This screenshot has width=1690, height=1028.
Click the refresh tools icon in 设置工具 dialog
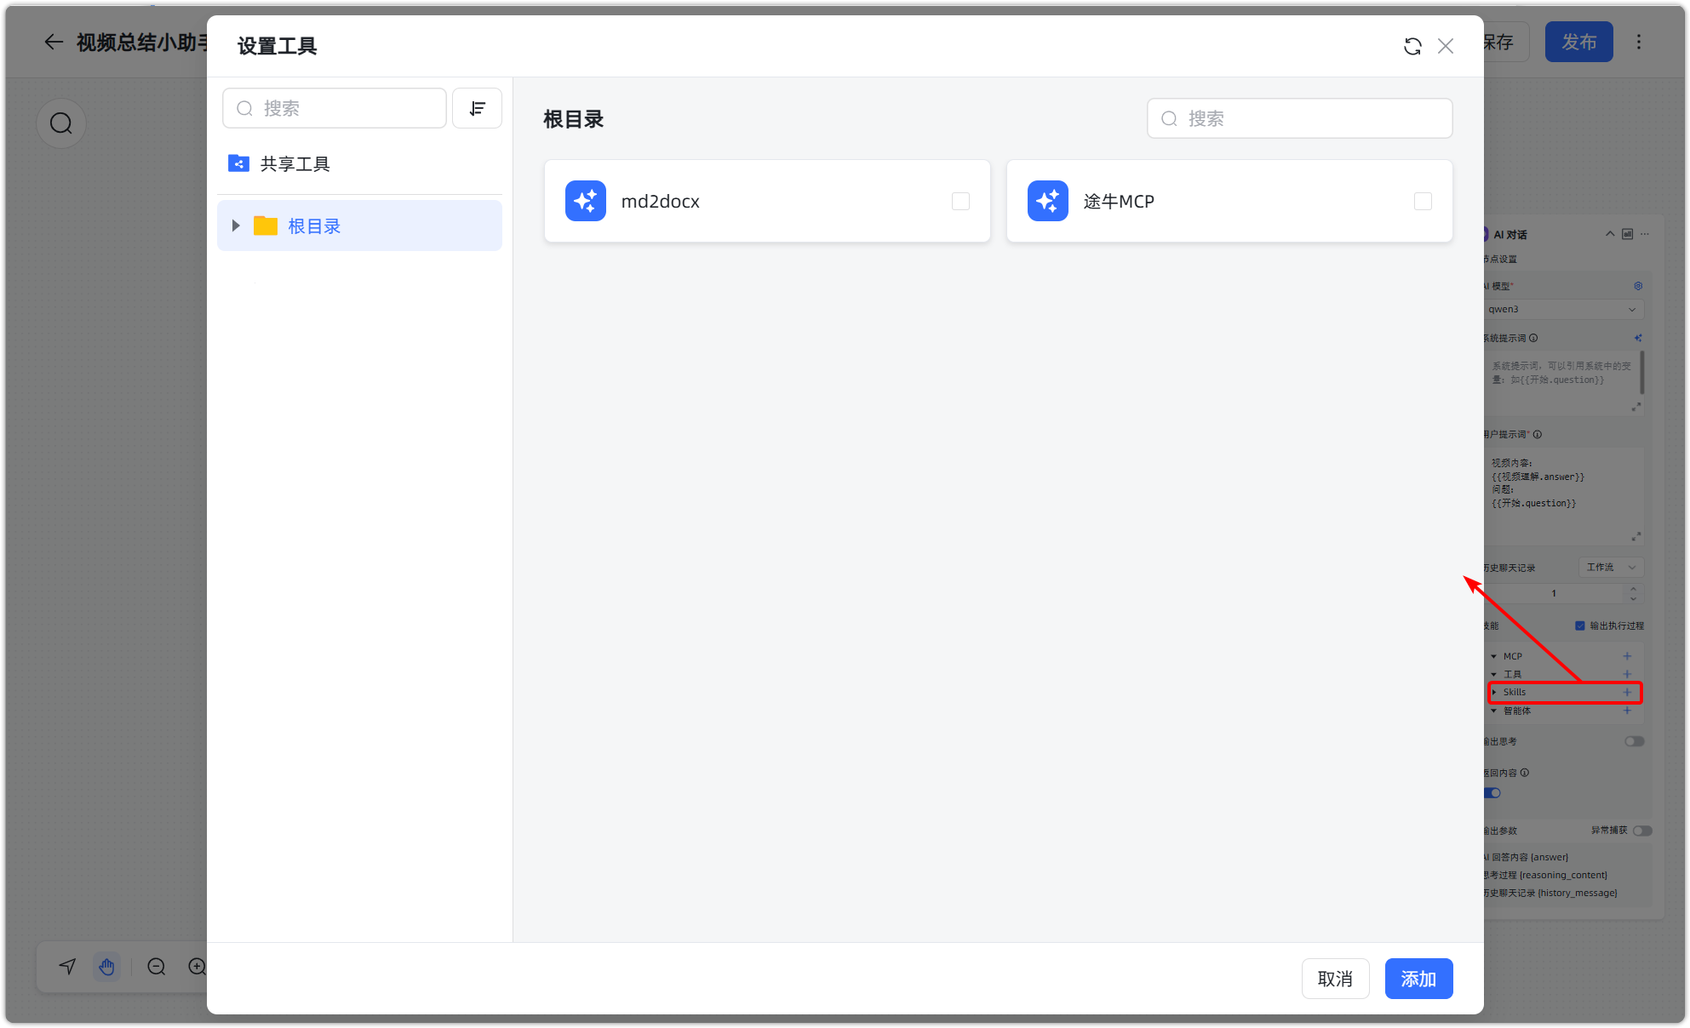pos(1412,46)
